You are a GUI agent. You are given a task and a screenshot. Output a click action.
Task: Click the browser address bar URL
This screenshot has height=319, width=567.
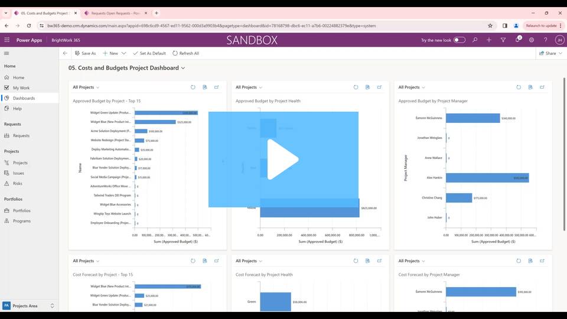211,25
